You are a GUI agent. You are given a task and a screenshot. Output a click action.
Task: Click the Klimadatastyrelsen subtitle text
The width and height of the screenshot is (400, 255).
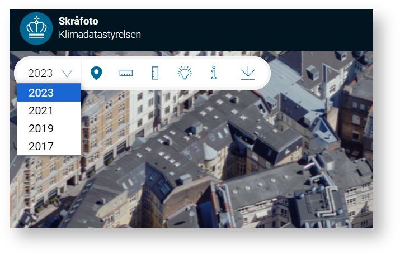click(x=100, y=35)
